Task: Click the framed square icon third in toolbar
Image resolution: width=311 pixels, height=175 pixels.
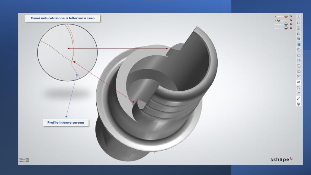Action: [298, 28]
